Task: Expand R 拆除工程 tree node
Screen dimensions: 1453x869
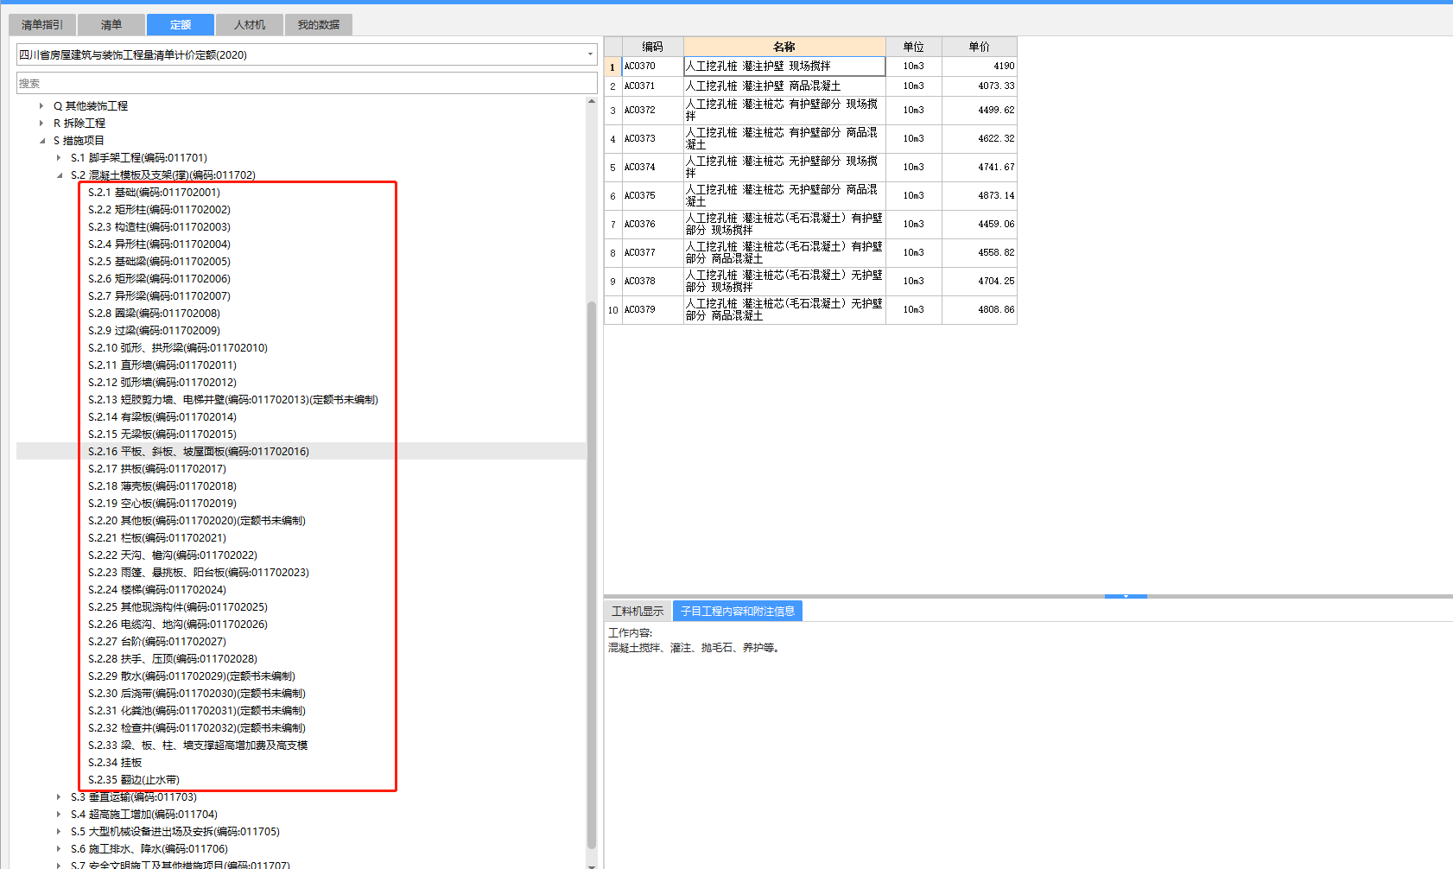Action: pyautogui.click(x=41, y=124)
